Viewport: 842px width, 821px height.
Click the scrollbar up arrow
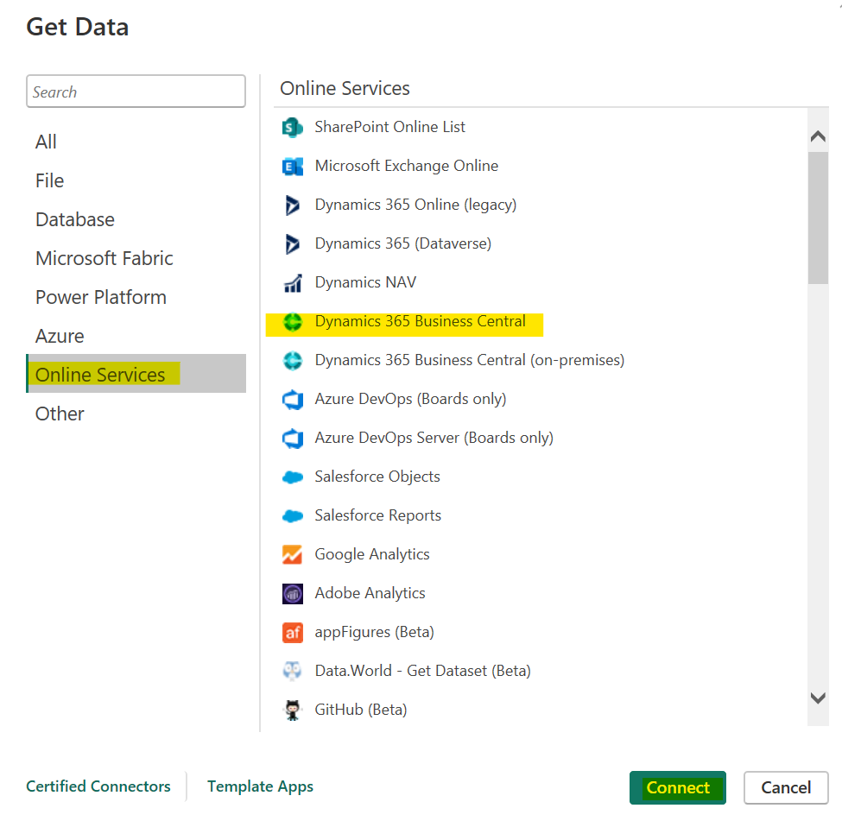point(818,136)
